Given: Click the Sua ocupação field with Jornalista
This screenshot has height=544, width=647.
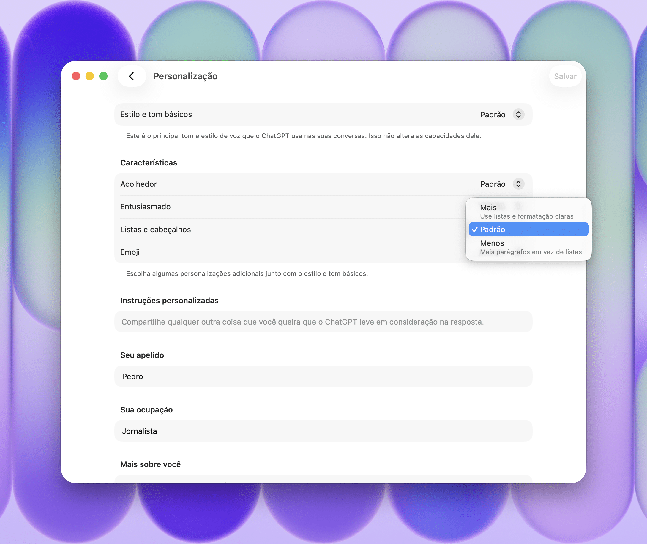Looking at the screenshot, I should (x=323, y=431).
